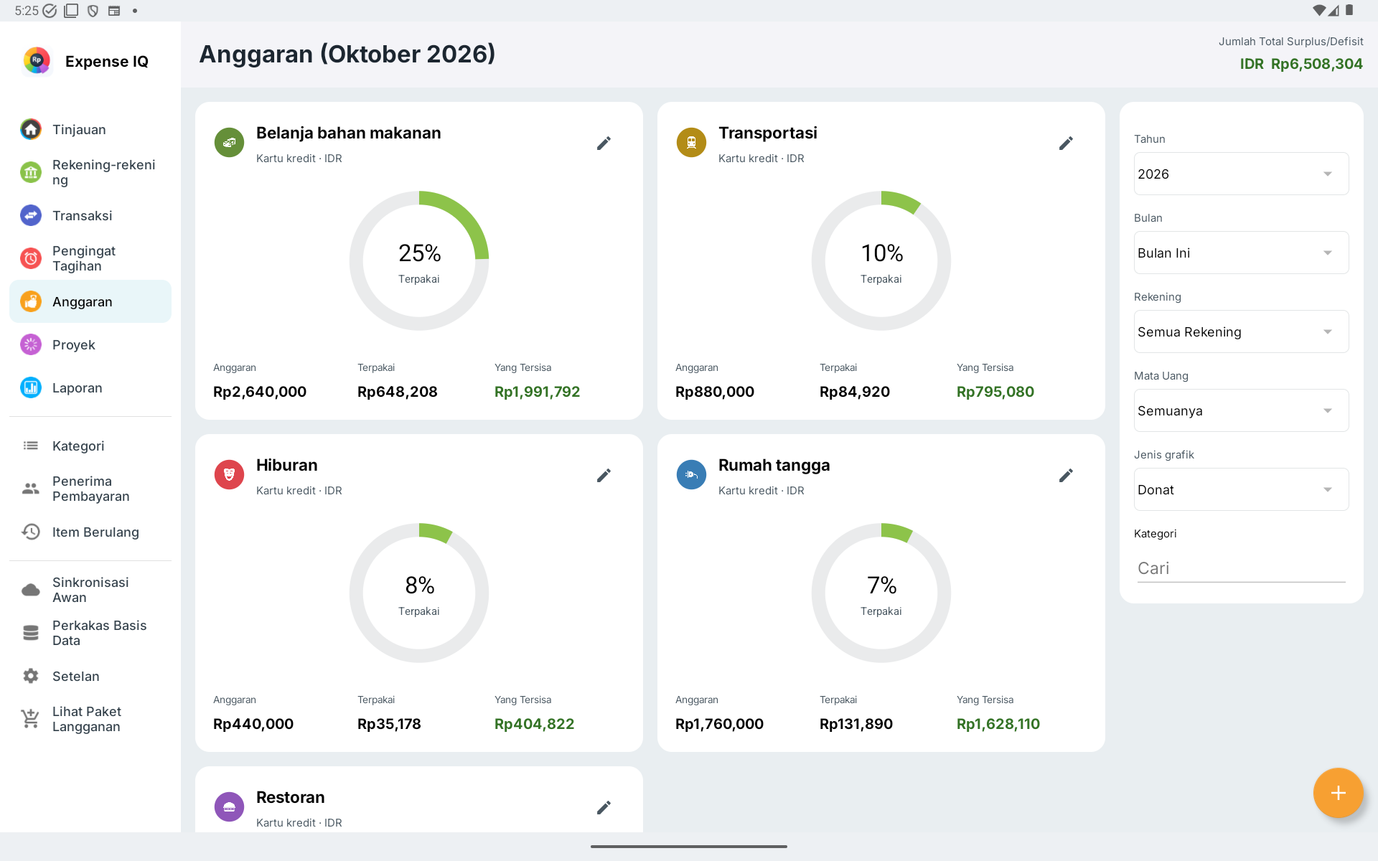1378x861 pixels.
Task: Open the Bulan Ini month dropdown
Action: tap(1241, 253)
